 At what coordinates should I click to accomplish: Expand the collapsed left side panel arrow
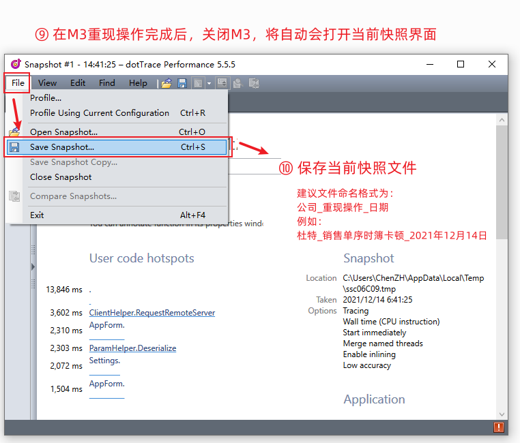(33, 267)
